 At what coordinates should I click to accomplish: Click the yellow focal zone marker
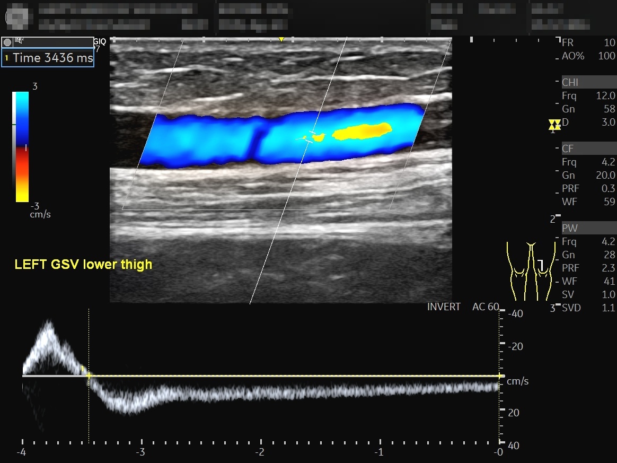point(554,125)
